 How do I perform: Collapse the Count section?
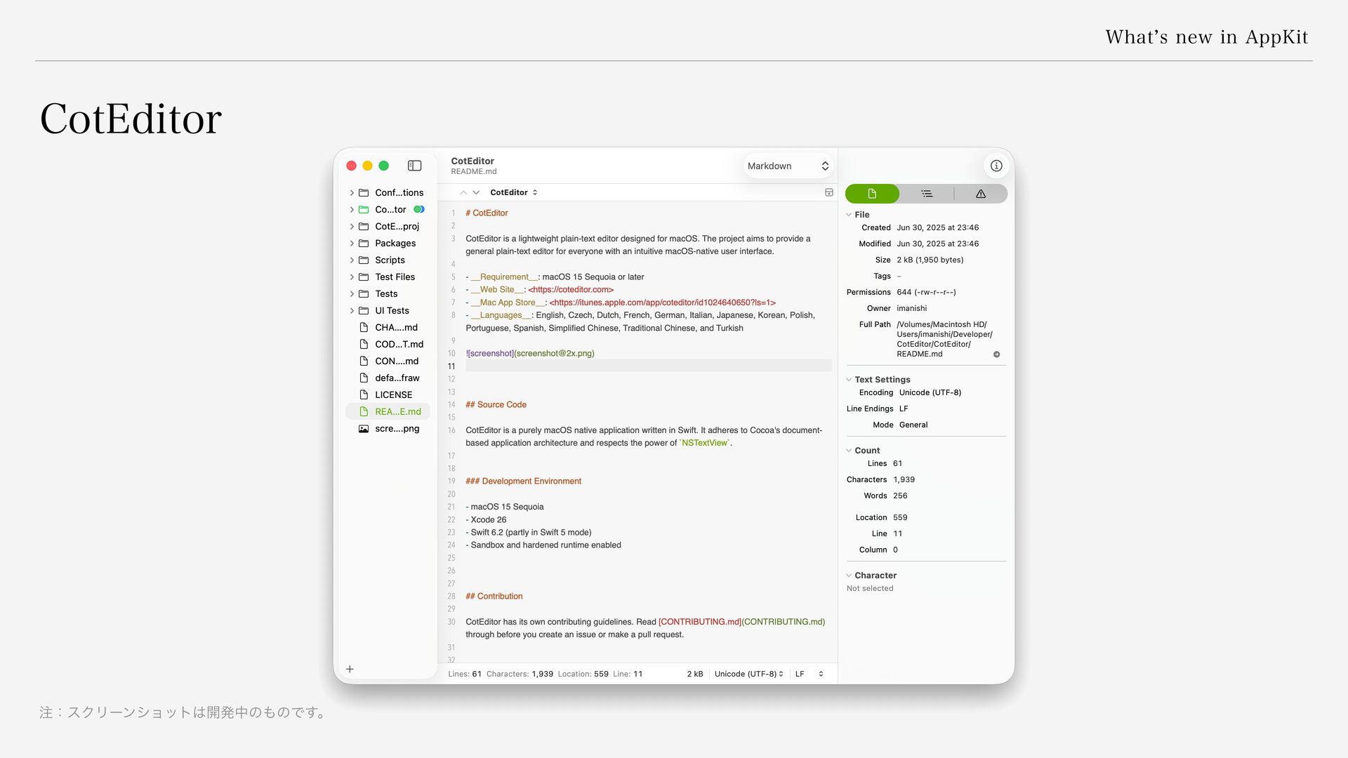click(849, 451)
